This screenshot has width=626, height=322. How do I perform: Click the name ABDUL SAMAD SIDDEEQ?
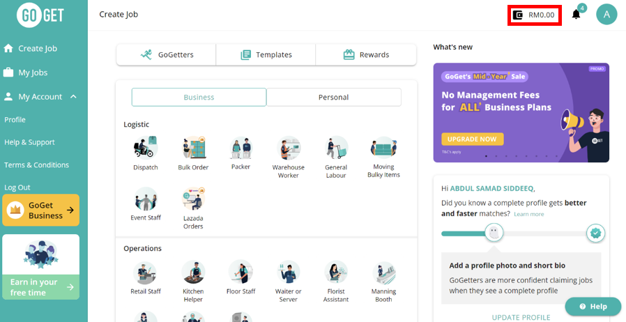point(491,188)
